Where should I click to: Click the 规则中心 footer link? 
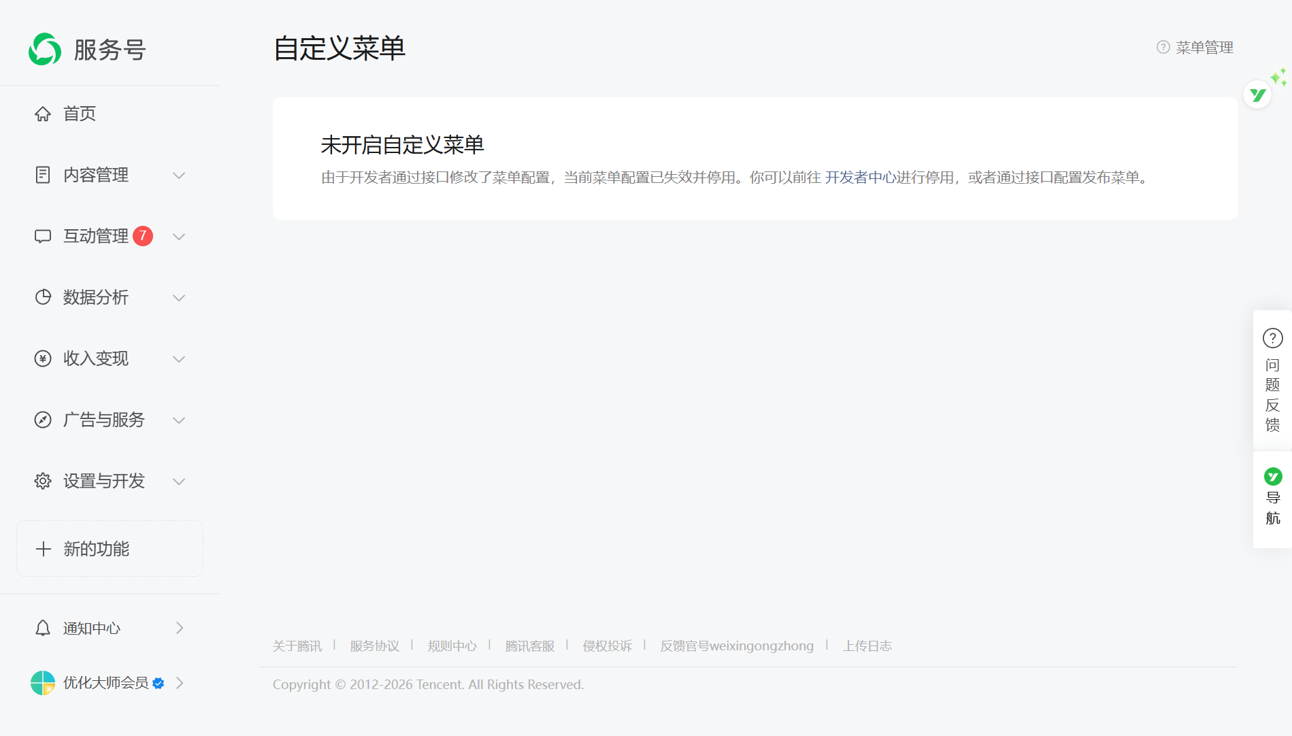point(452,646)
